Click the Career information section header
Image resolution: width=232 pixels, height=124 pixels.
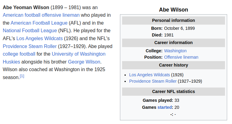[173, 43]
